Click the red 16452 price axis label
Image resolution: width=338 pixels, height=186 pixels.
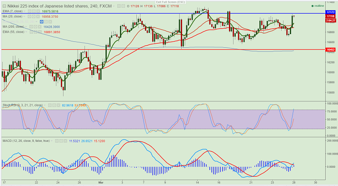(331, 50)
